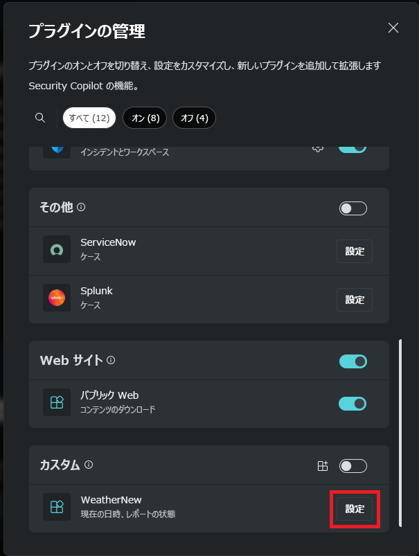This screenshot has width=419, height=556.
Task: Show info for カスタム section
Action: click(x=89, y=465)
